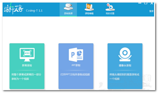Choose 摄像头录制 camera recording title

point(125,66)
